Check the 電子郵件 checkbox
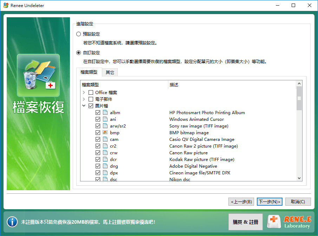This screenshot has width=318, height=236. 91,99
